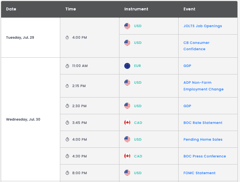Image resolution: width=240 pixels, height=182 pixels.
Task: Open the CB Consumer Confidence link
Action: click(x=196, y=46)
